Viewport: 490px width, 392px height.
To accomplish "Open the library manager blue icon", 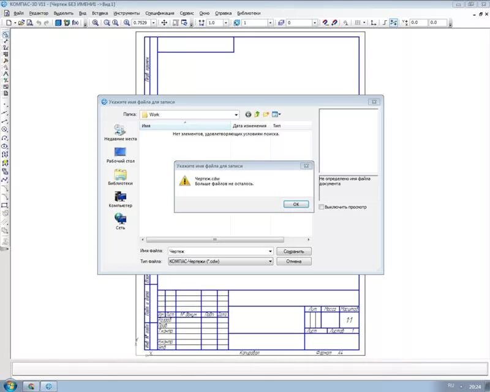I will (58, 23).
